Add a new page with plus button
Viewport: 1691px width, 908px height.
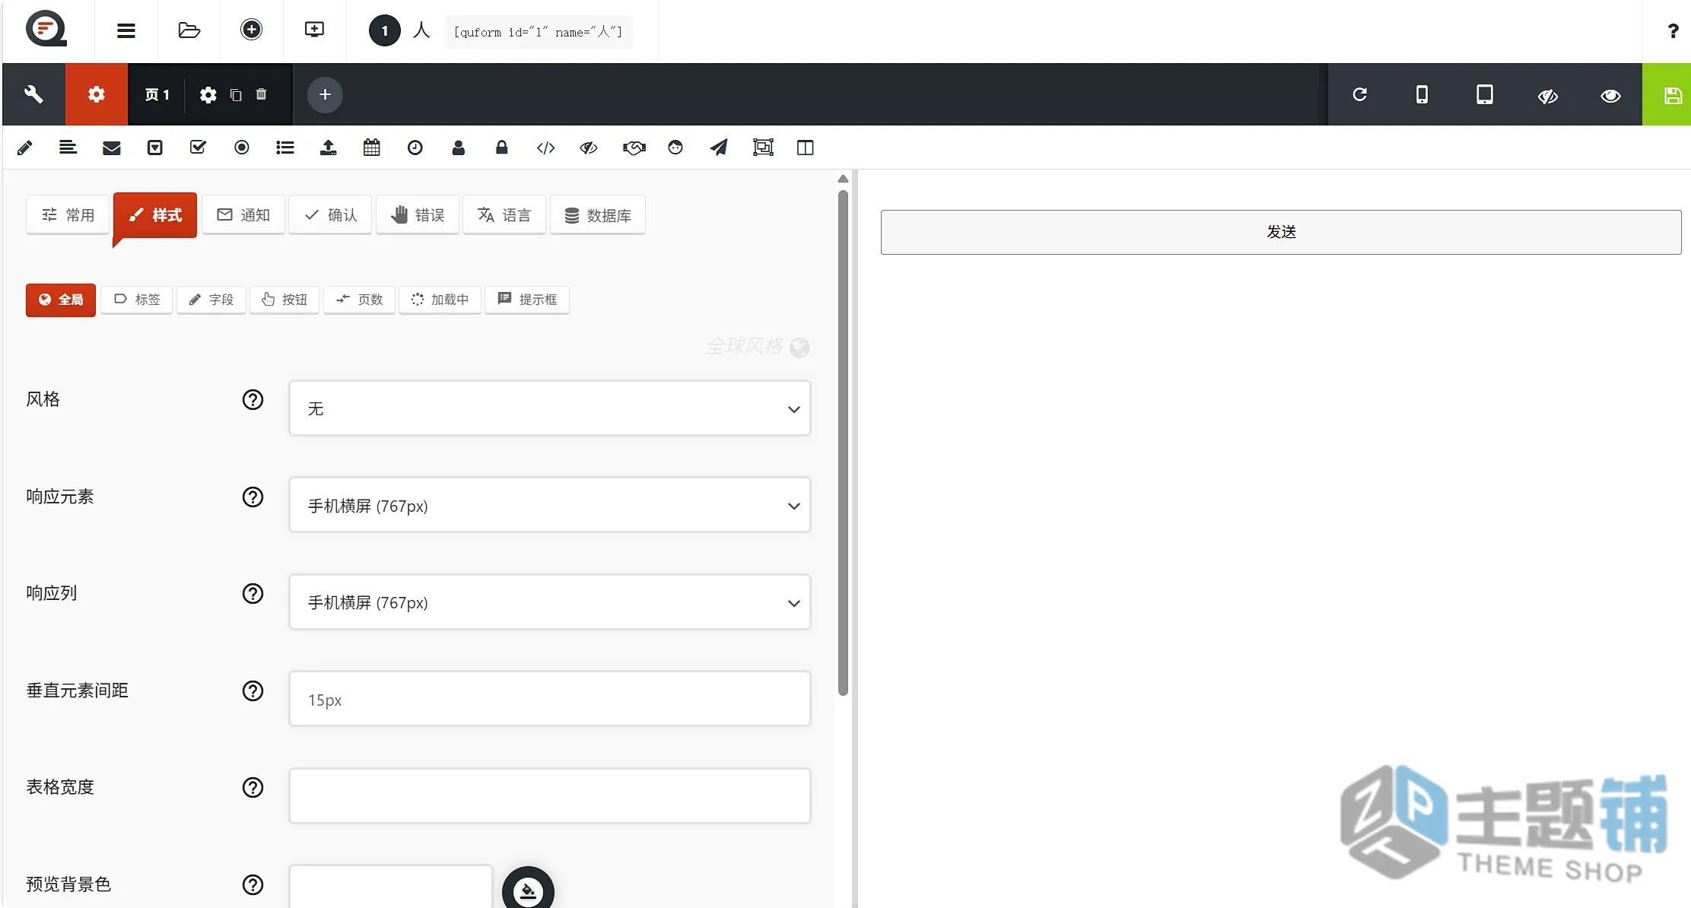325,94
